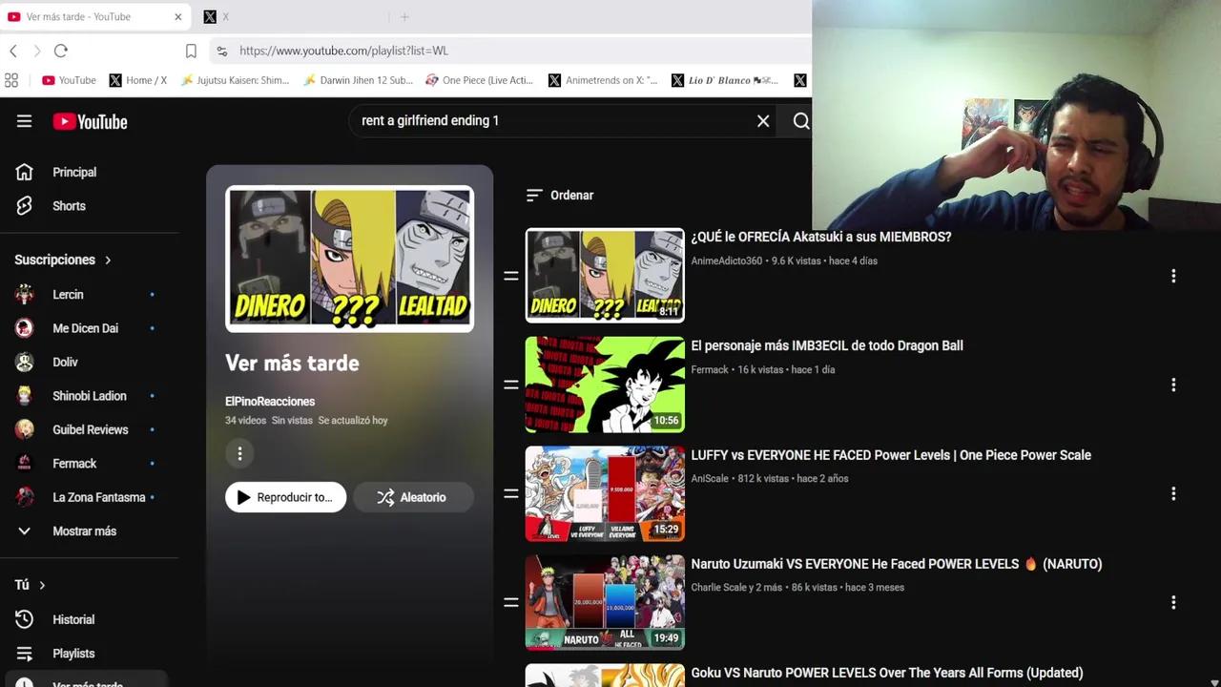
Task: Open One Piece (Live Acti... bookmark
Action: click(x=480, y=80)
